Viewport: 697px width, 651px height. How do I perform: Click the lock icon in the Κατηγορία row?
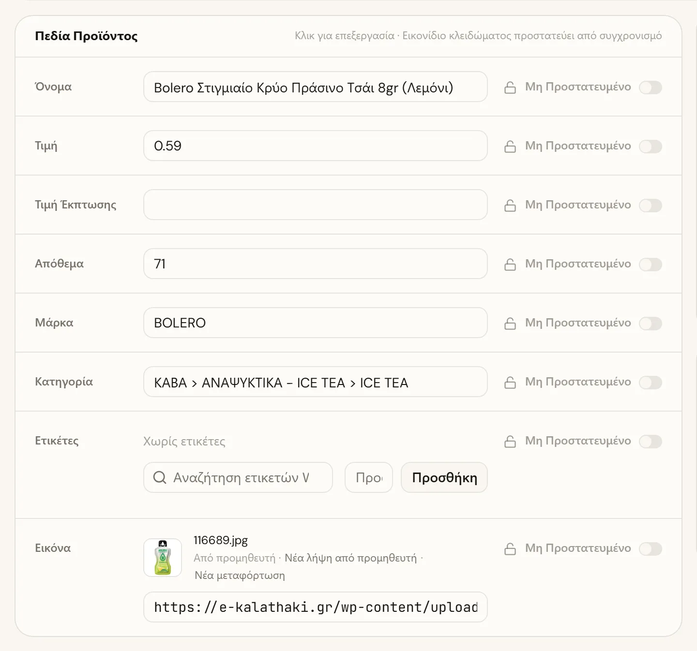(x=510, y=383)
